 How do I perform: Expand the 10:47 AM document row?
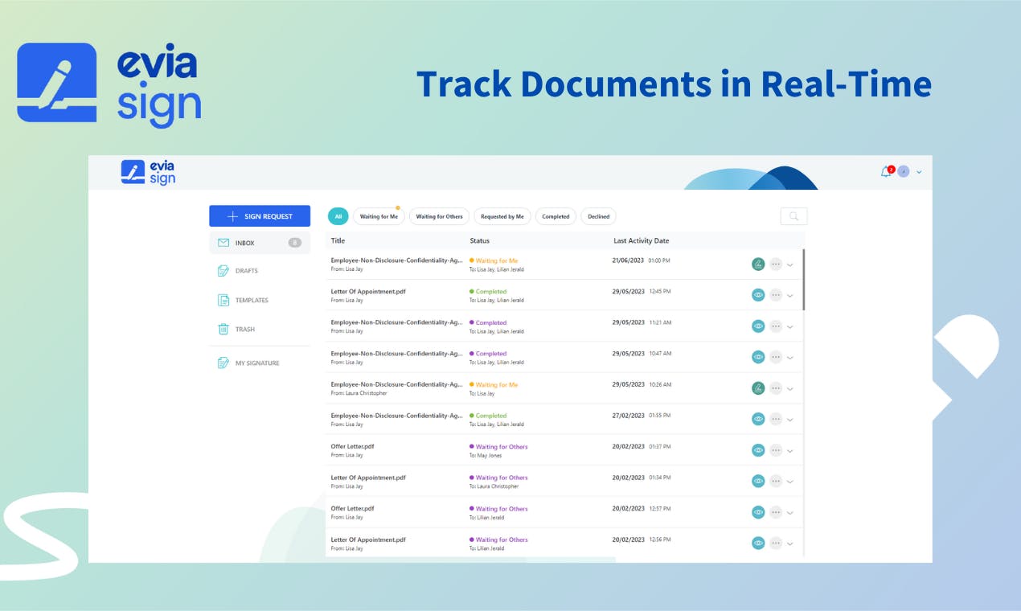(x=790, y=358)
